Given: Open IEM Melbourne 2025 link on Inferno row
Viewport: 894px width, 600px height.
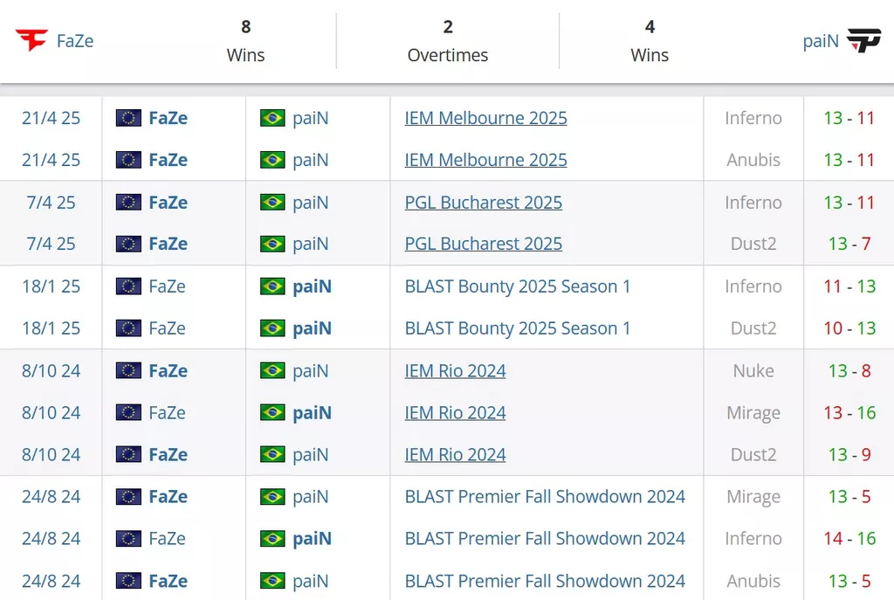Looking at the screenshot, I should [485, 118].
